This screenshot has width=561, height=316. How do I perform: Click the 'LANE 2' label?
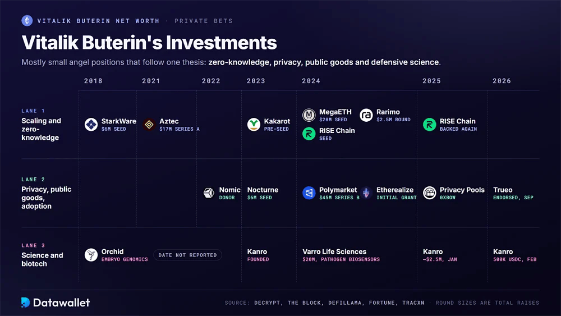[x=33, y=179]
